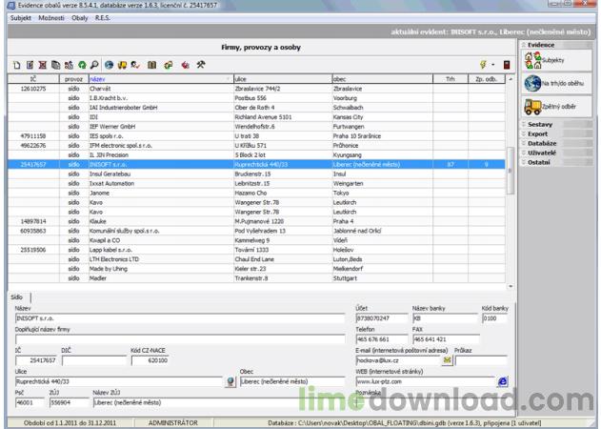Click the Průkaz input field
Screen dimensions: 601x429
pyautogui.click(x=481, y=360)
